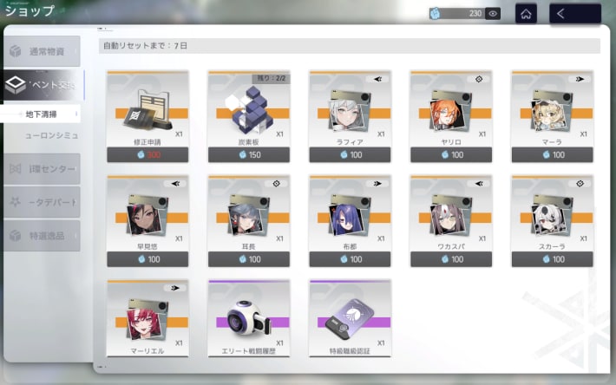616x385 pixels.
Task: Select the 炭素板 cube icon
Action: 248,110
